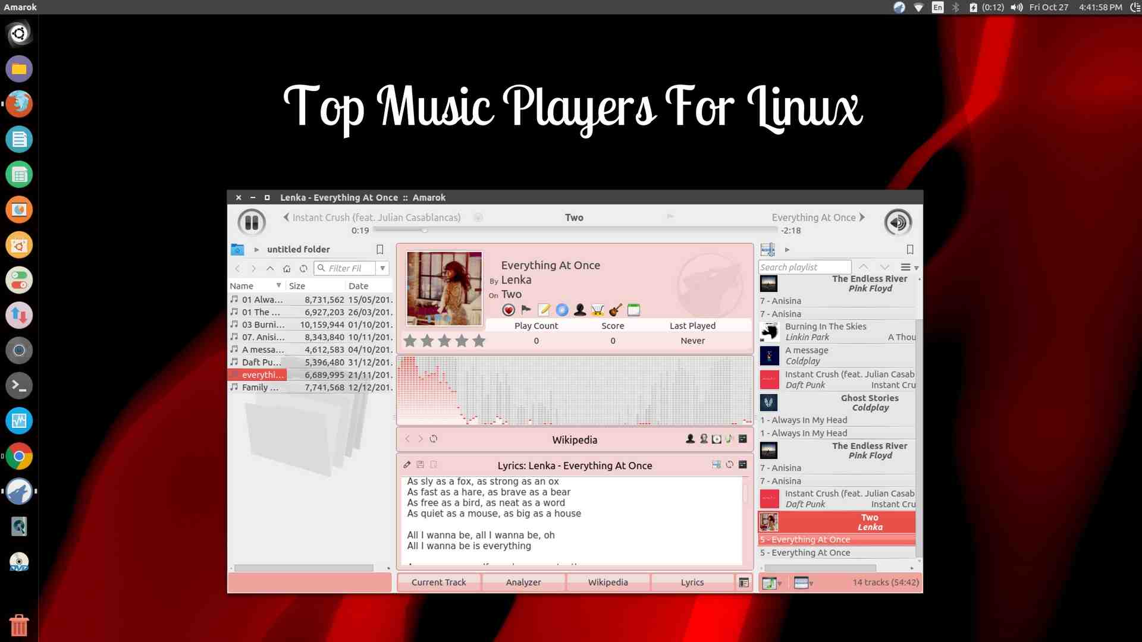The image size is (1142, 642).
Task: Click the Amarok equalizer/audio icon
Action: (896, 222)
